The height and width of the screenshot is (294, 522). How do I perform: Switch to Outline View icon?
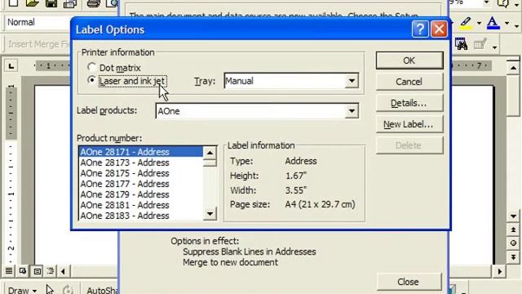[x=51, y=271]
